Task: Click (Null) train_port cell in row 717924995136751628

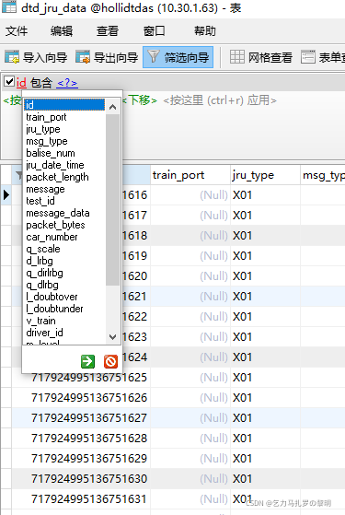Action: [x=190, y=439]
